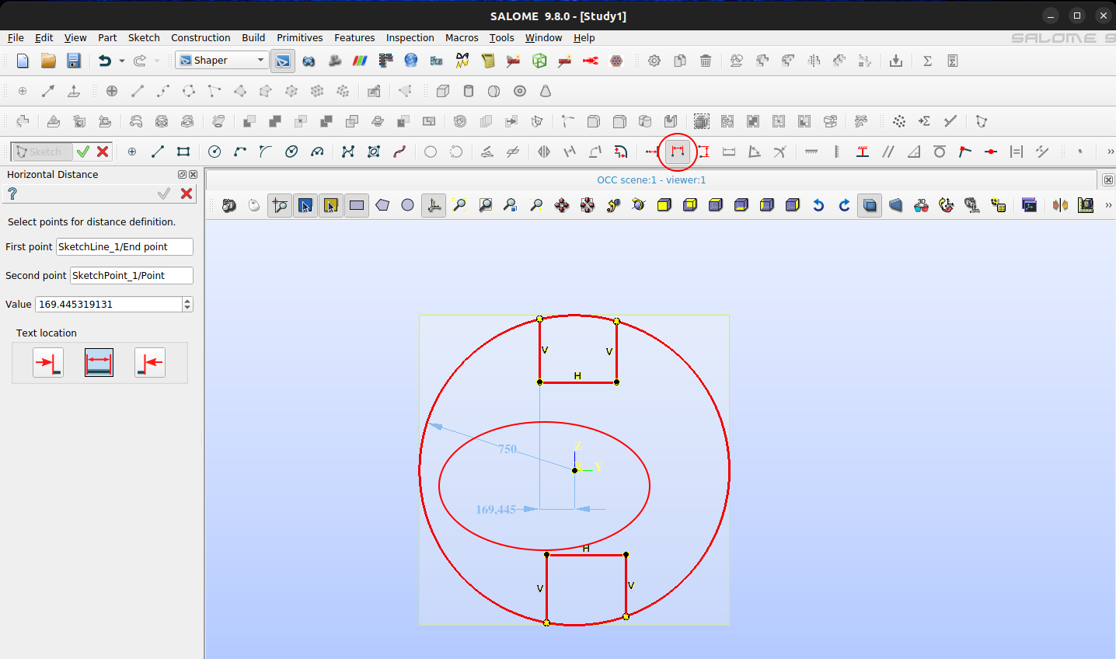Image resolution: width=1116 pixels, height=659 pixels.
Task: Close the OCC scene viewer tab
Action: click(1108, 180)
